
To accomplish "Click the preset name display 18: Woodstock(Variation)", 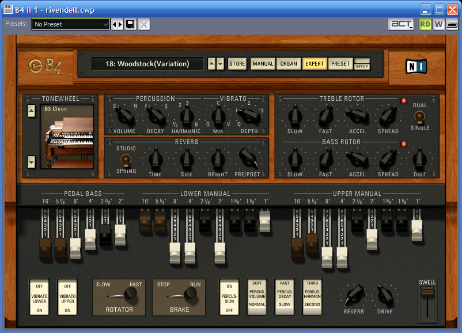I will 147,63.
